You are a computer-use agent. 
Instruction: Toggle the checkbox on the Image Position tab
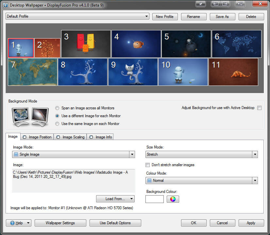click(25, 137)
